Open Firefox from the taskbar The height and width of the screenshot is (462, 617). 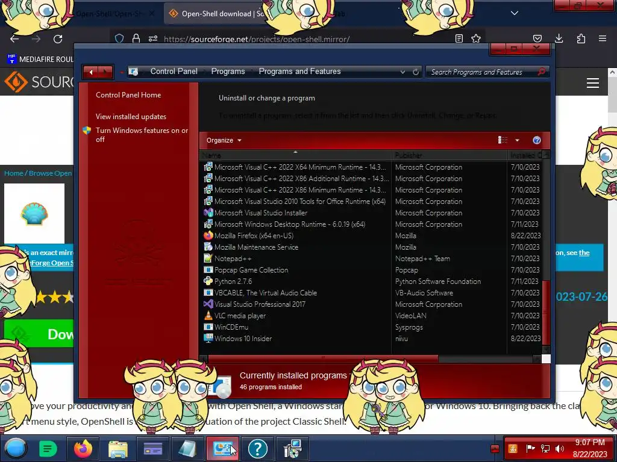coord(83,448)
